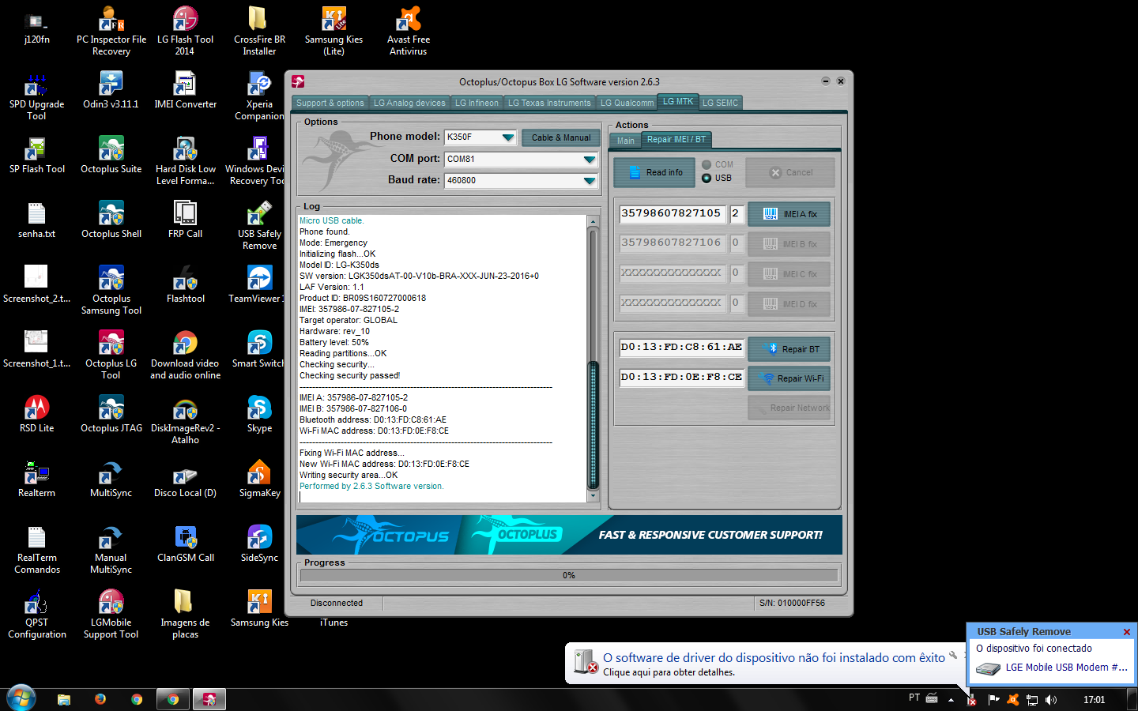Open the Samsung Kies (Lite) desktop icon
This screenshot has height=711, width=1138.
click(x=333, y=31)
